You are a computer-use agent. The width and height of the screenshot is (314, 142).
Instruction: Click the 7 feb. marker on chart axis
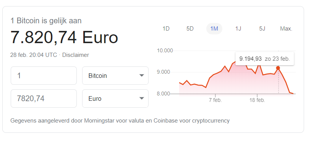click(215, 100)
